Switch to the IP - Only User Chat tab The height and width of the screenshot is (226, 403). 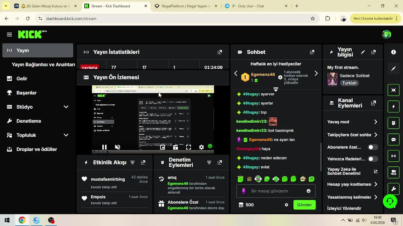[256, 6]
